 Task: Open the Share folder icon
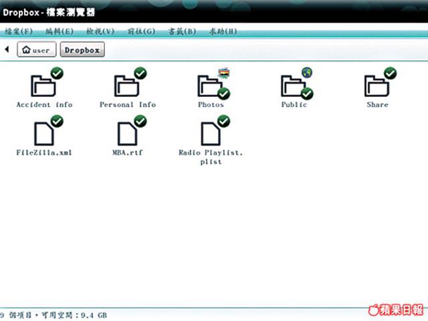click(x=377, y=86)
